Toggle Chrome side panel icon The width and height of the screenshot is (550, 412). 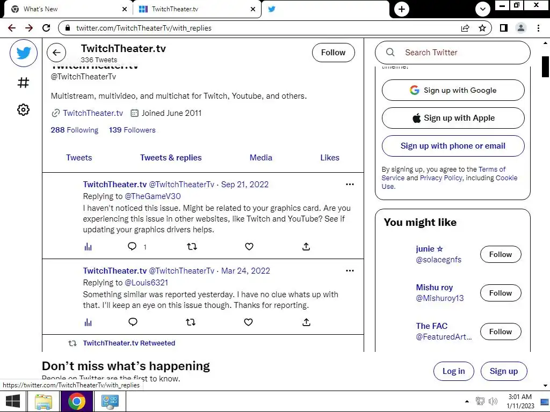[x=504, y=28]
